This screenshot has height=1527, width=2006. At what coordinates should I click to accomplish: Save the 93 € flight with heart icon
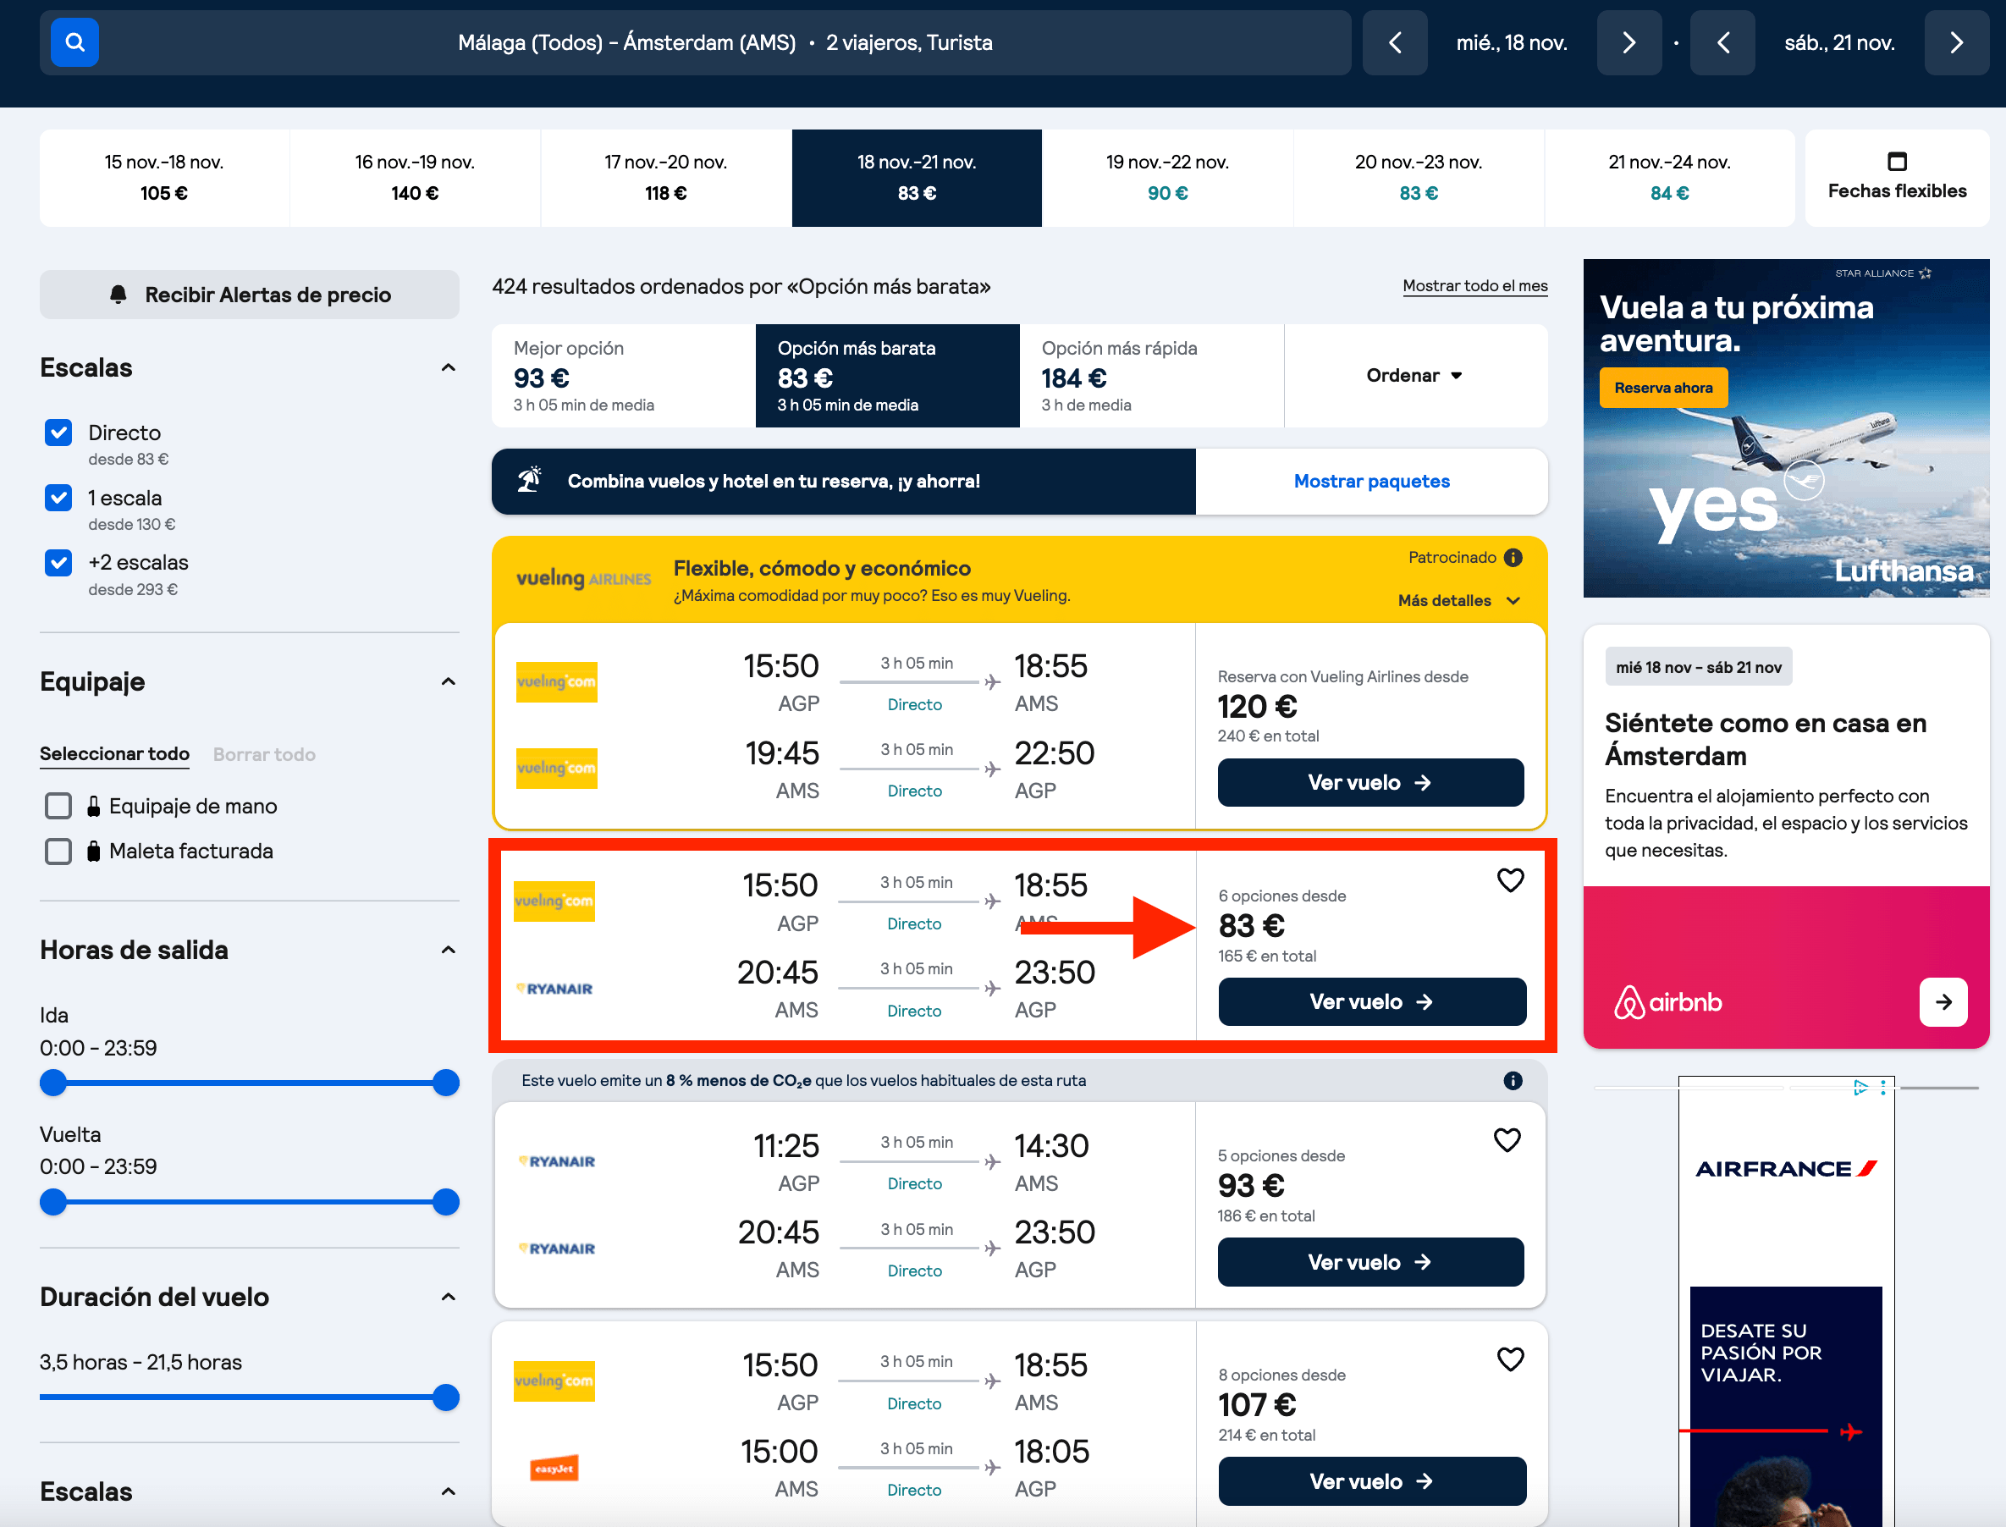point(1507,1140)
